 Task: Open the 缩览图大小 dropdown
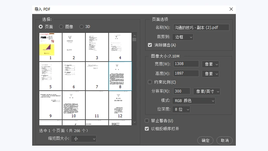(x=83, y=139)
